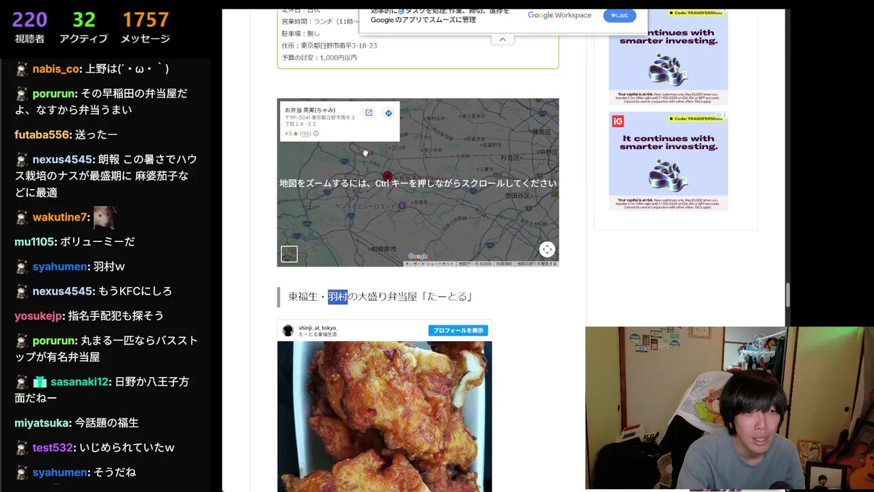Click yosukejp username in chat

38,316
